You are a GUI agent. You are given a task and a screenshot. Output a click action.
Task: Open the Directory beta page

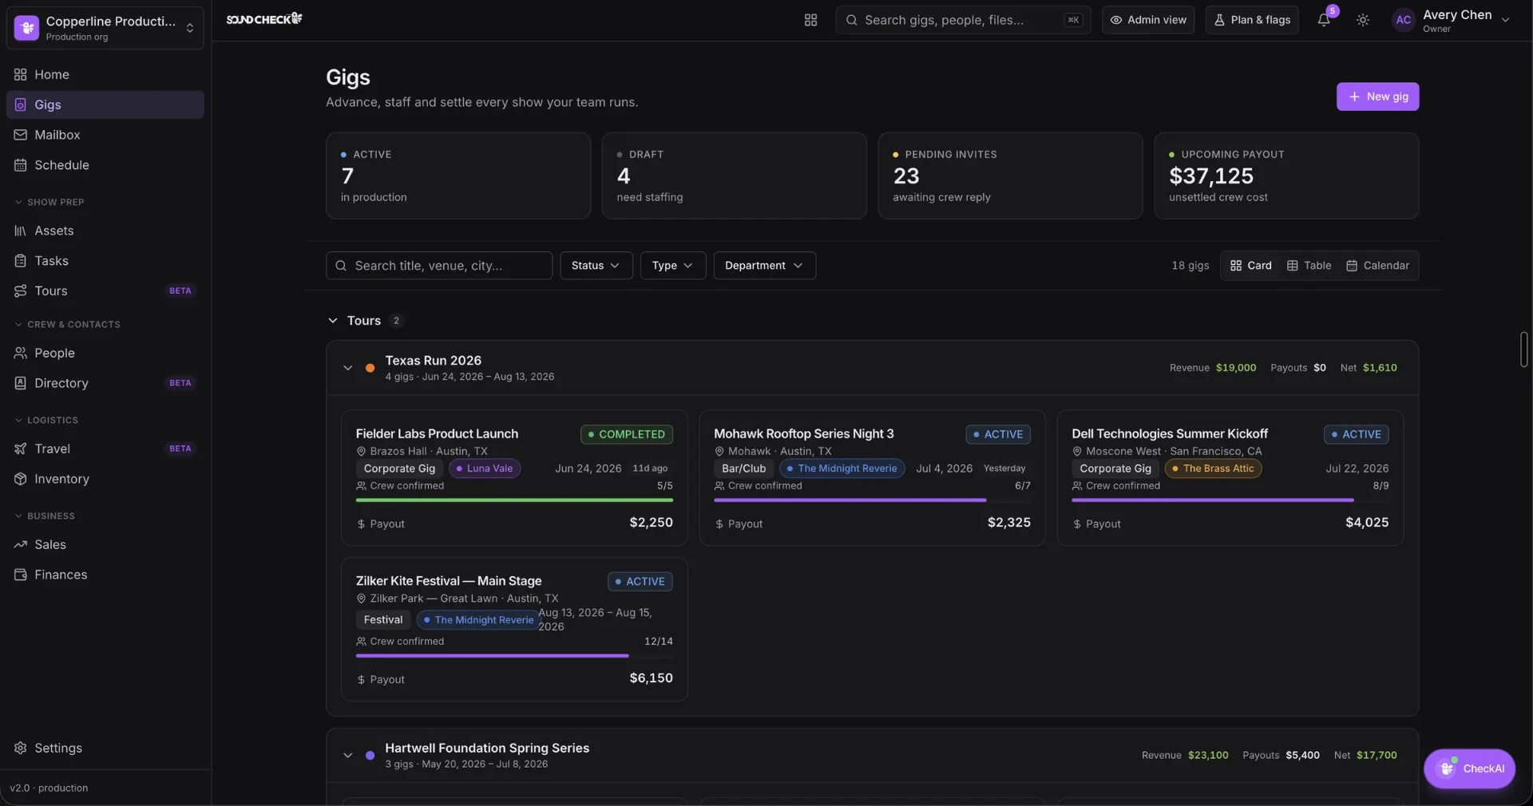click(x=105, y=383)
